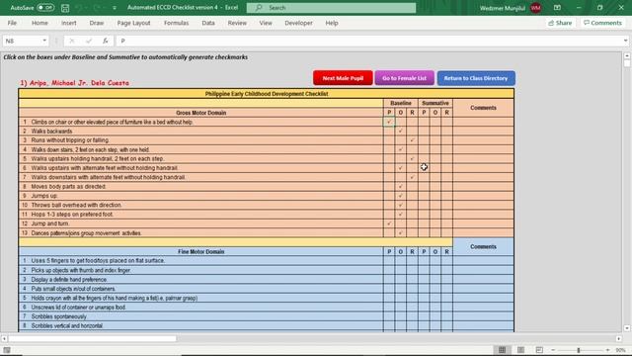Click vertical scrollbar up arrow
The height and width of the screenshot is (356, 632).
pos(627,55)
